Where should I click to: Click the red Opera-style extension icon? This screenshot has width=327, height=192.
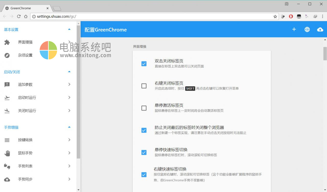(x=291, y=16)
